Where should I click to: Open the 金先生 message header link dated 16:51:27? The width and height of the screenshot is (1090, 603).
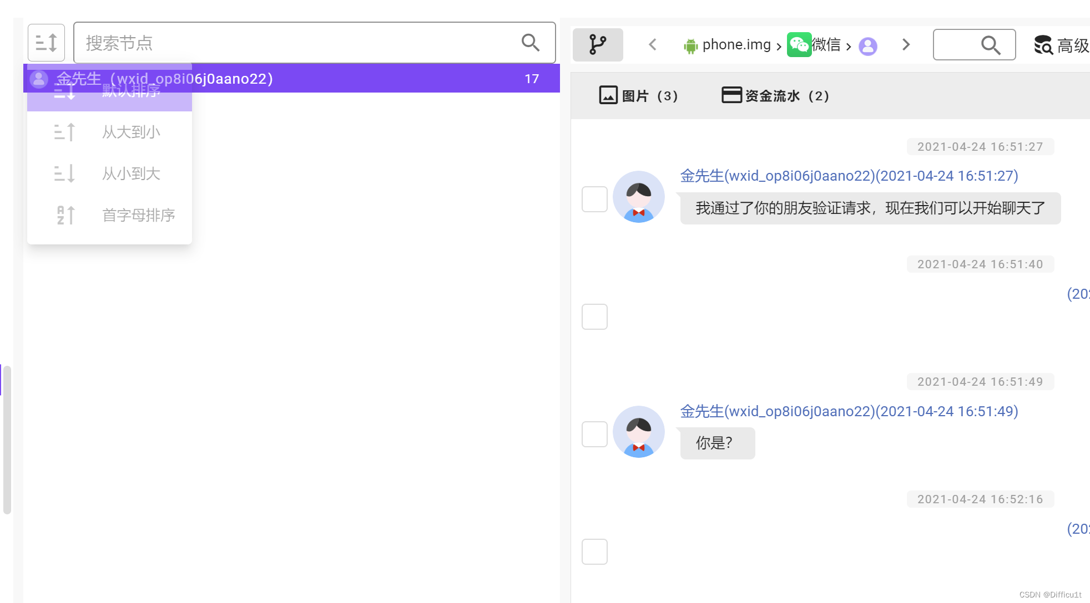pos(849,176)
